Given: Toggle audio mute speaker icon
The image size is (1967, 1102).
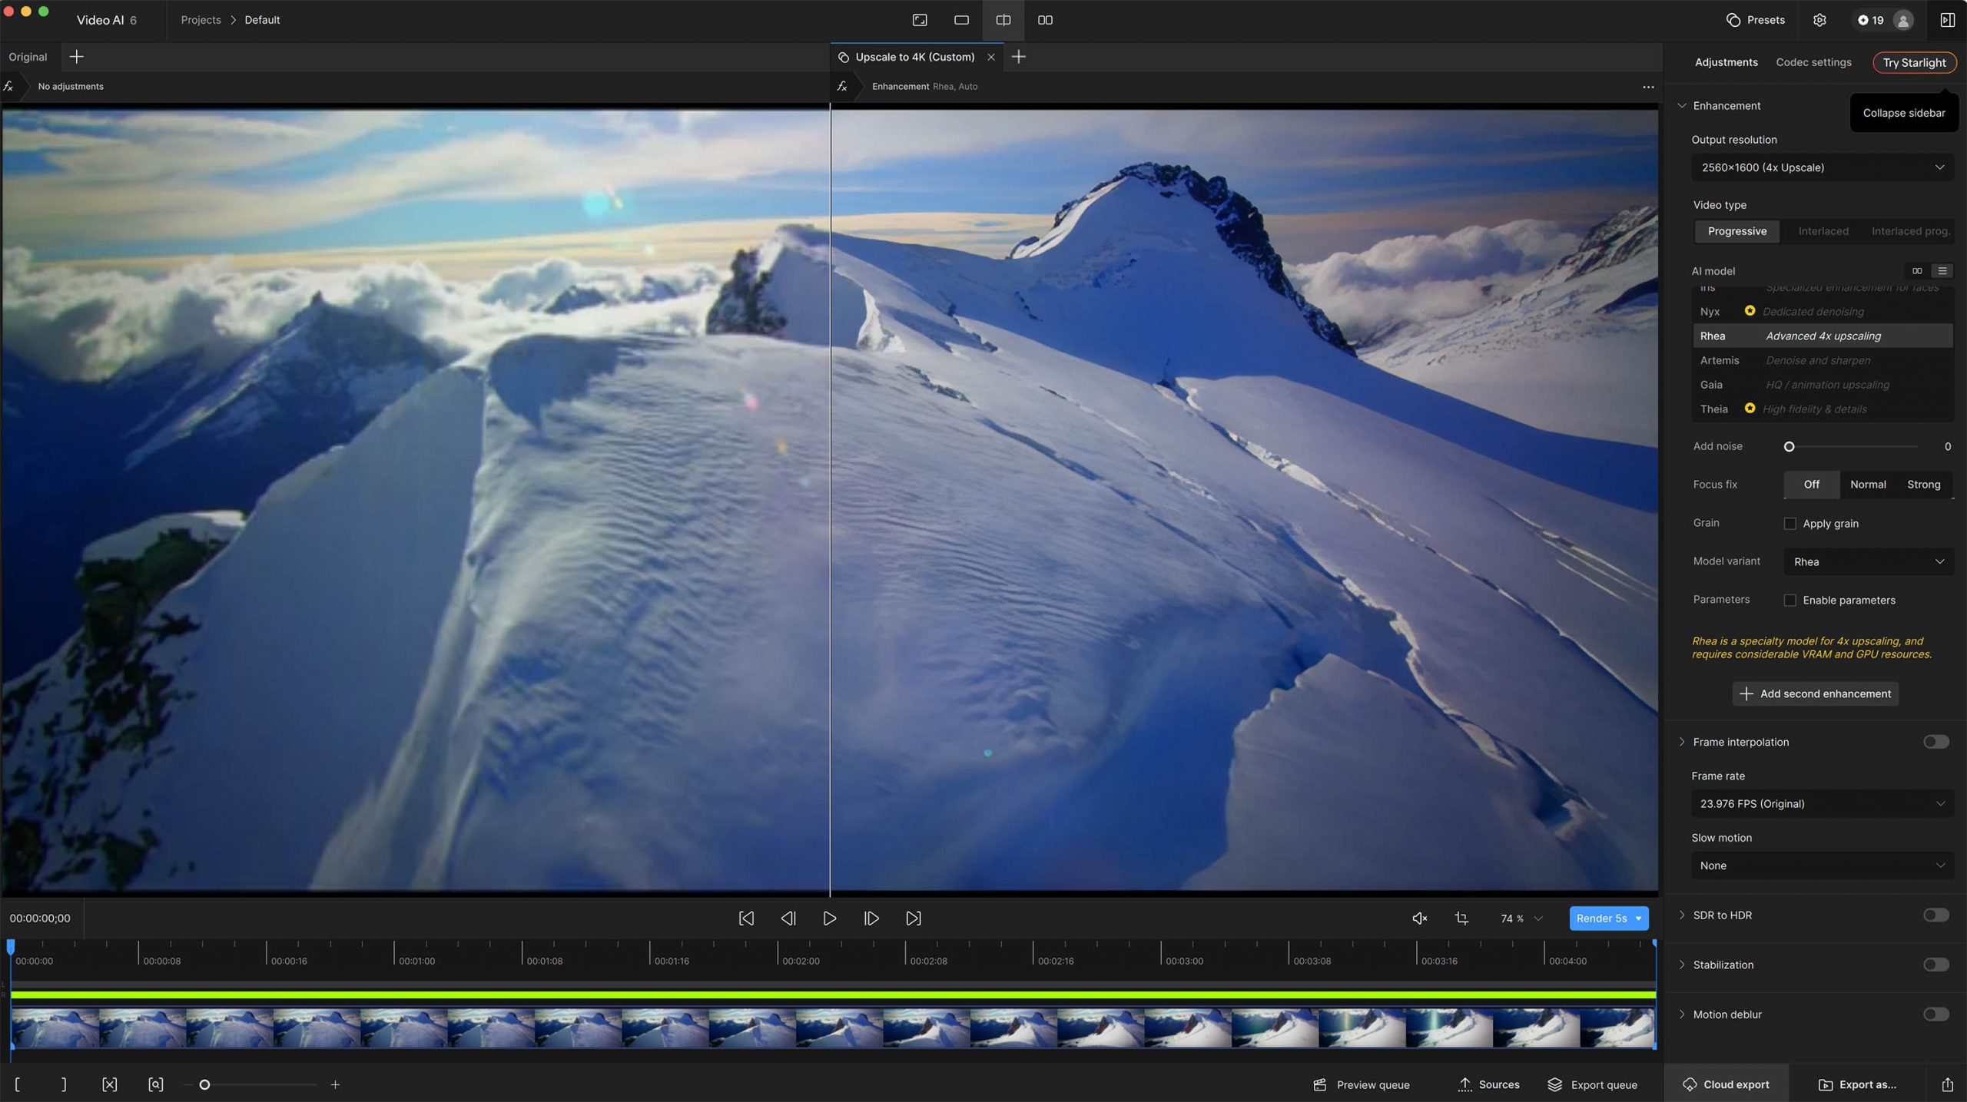Looking at the screenshot, I should click(1420, 918).
